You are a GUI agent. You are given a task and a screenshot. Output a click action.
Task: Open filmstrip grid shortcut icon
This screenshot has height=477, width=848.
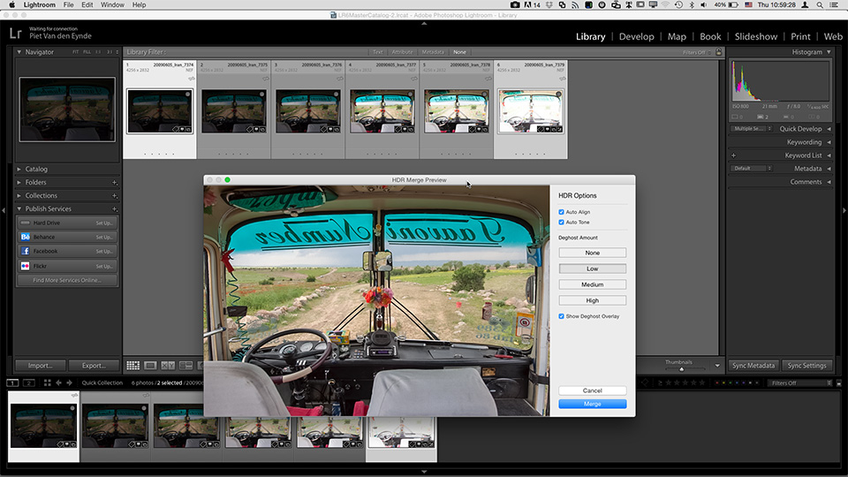[x=47, y=382]
